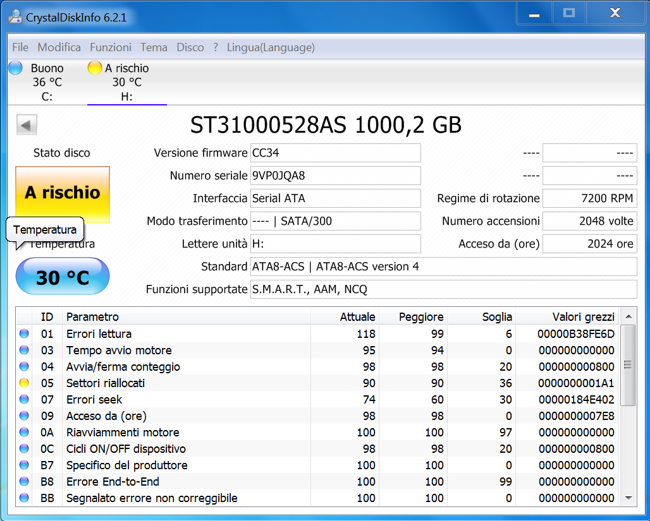Sort by the ID column header
The height and width of the screenshot is (521, 650).
47,317
